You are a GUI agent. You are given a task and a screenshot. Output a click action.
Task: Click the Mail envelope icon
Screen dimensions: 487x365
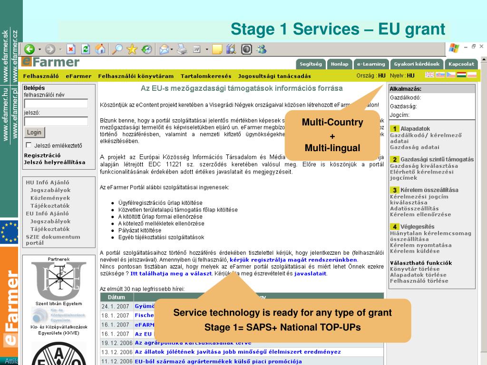[164, 49]
